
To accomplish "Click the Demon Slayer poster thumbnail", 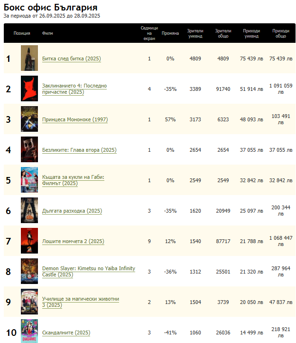I will pos(29,272).
